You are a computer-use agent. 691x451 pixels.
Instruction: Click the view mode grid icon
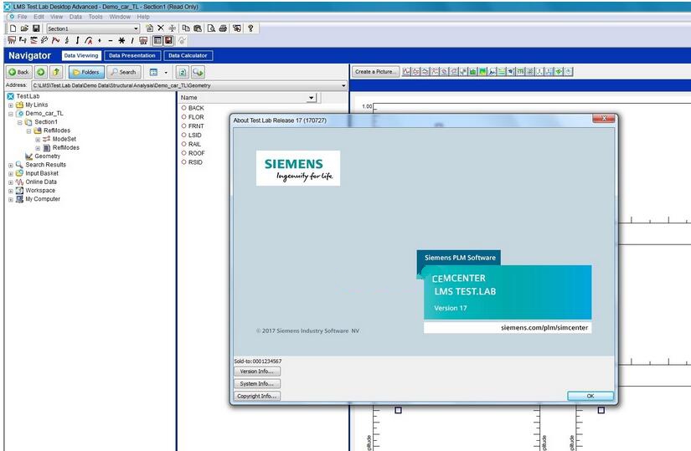(153, 72)
